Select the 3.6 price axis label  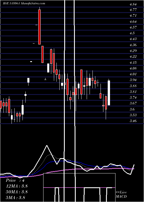132,109
